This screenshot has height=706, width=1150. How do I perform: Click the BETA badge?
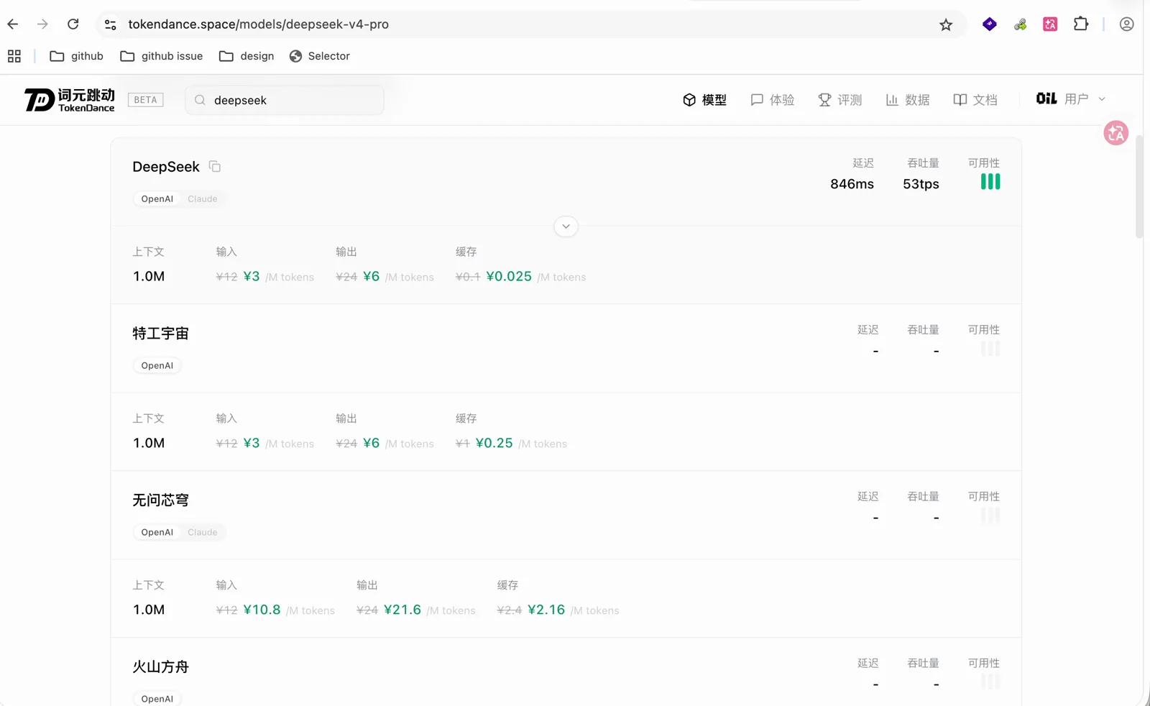pos(145,100)
